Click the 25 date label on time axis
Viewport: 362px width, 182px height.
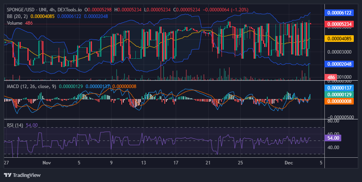pyautogui.click(x=240, y=162)
